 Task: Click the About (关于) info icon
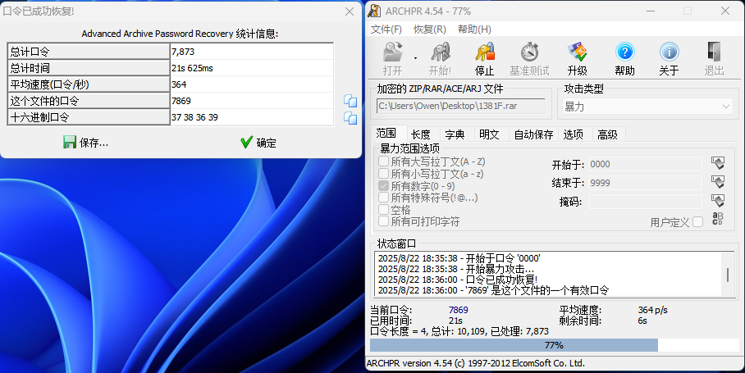669,52
